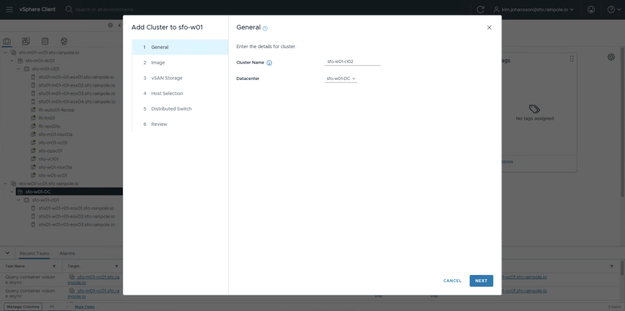
Task: Switch to Hosts and Clusters inventory view
Action: pos(7,41)
